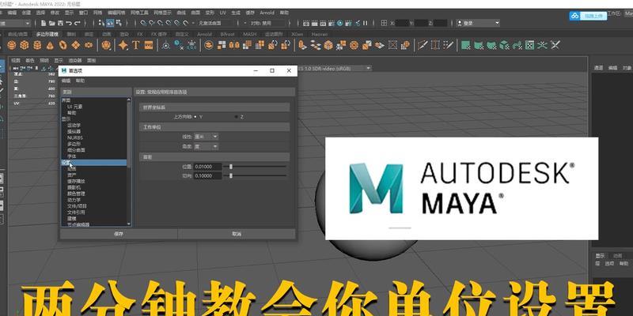Create a polygon torus from the shelf
Screen dimensions: 633x316
coord(63,45)
